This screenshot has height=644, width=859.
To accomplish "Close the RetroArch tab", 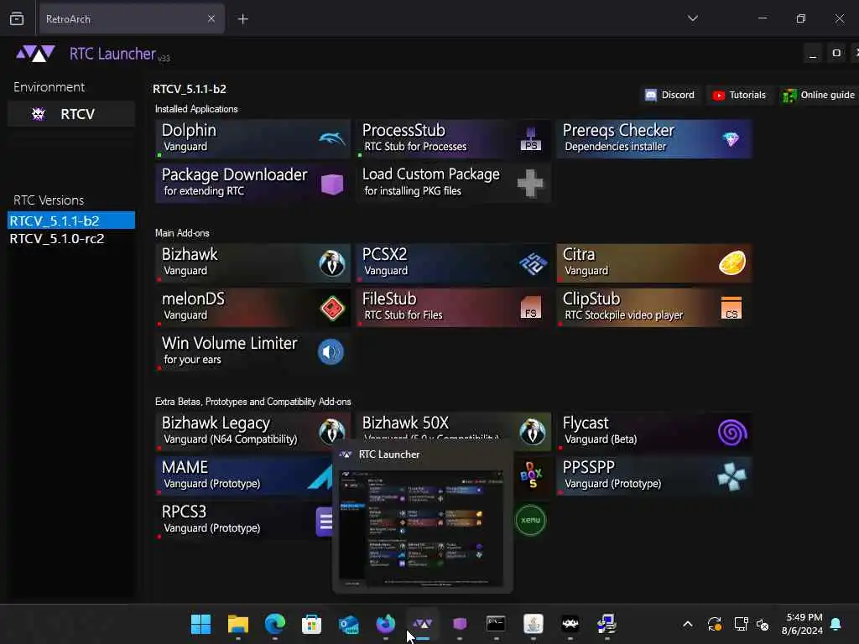I will (211, 19).
